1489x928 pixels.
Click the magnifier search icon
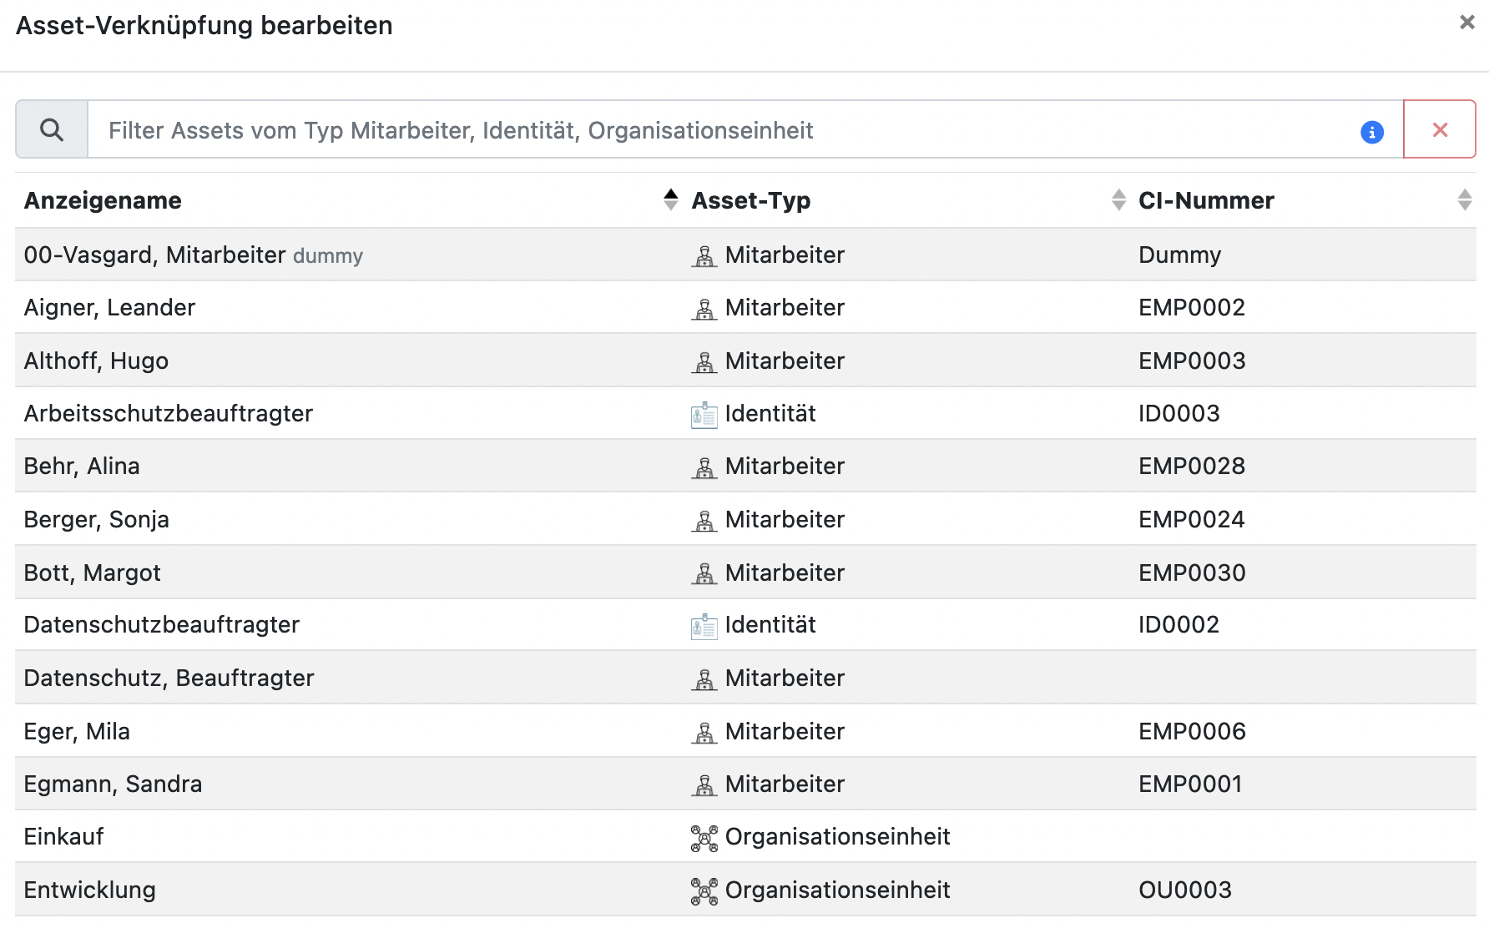[x=52, y=129]
